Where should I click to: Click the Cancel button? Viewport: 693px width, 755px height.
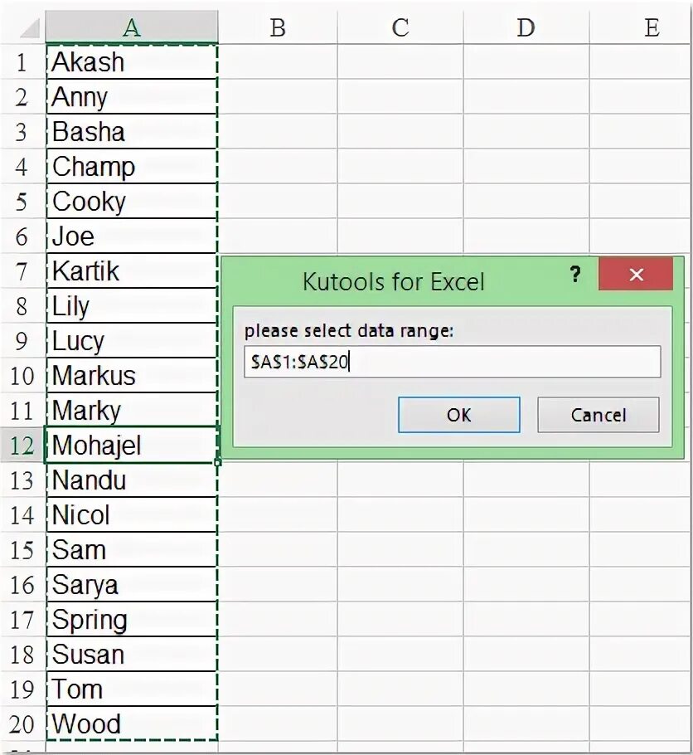point(598,415)
